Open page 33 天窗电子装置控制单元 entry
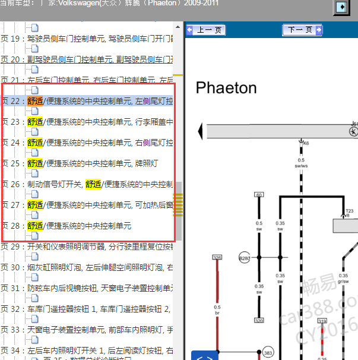 87,330
